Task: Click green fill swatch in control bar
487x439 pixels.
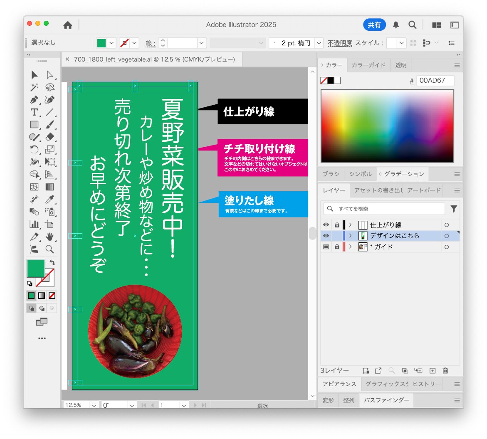Action: (101, 43)
